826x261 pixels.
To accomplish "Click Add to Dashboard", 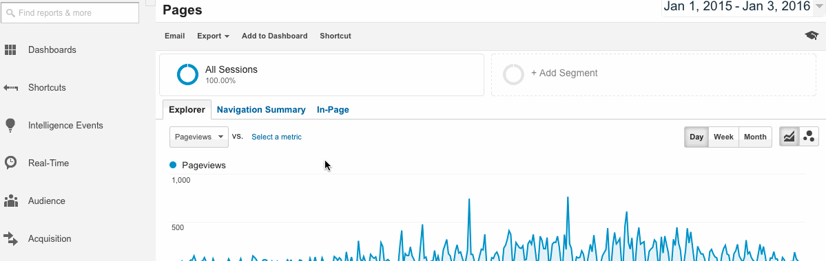I will [274, 36].
